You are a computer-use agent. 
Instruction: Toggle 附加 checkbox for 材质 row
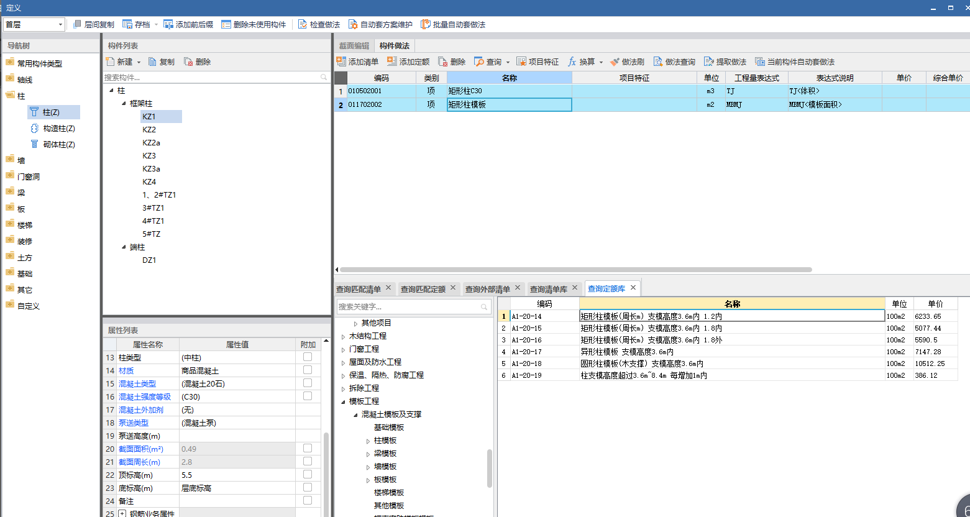(308, 370)
